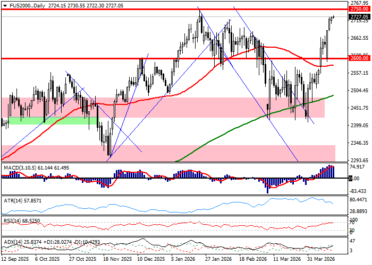This screenshot has width=372, height=265.
Task: Click the 2767.95 top price scale value
Action: click(x=359, y=3)
